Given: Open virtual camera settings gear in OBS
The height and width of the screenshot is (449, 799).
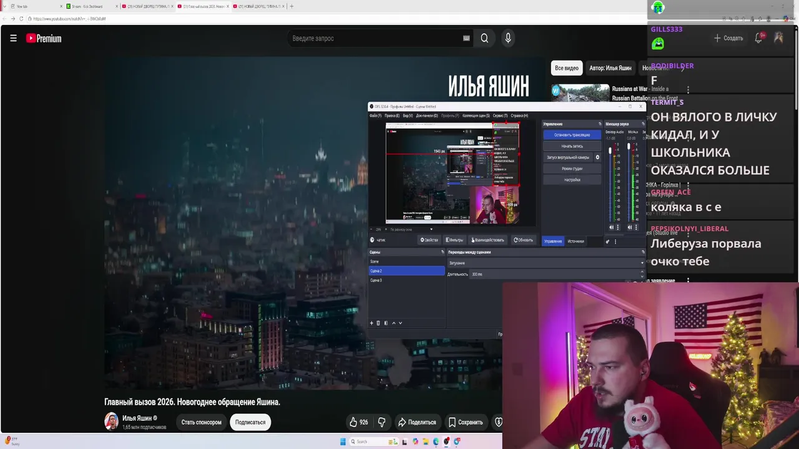Looking at the screenshot, I should point(597,157).
